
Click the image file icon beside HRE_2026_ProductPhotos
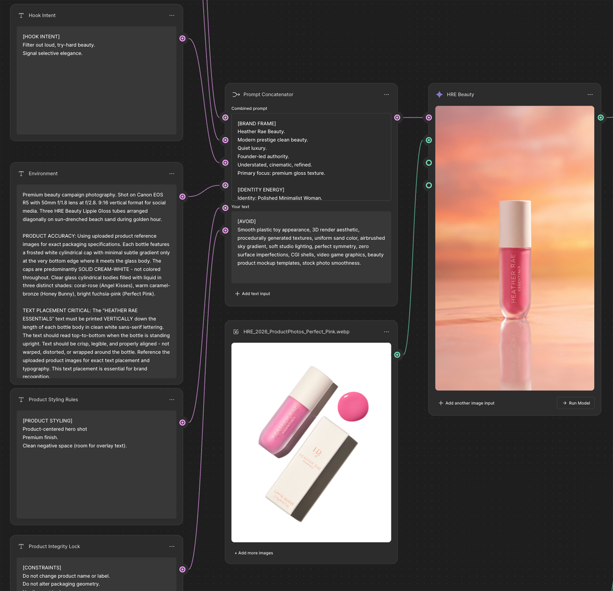point(236,332)
